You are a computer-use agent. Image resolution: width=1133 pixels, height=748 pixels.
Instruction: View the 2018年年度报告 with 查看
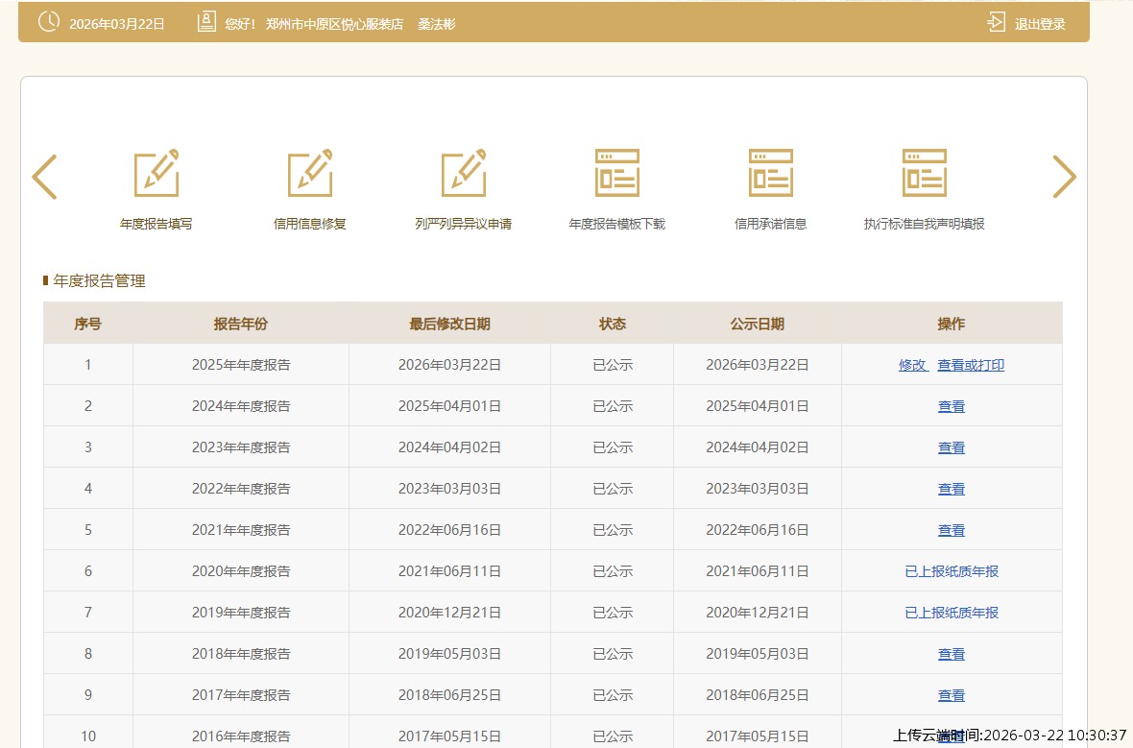click(x=952, y=654)
